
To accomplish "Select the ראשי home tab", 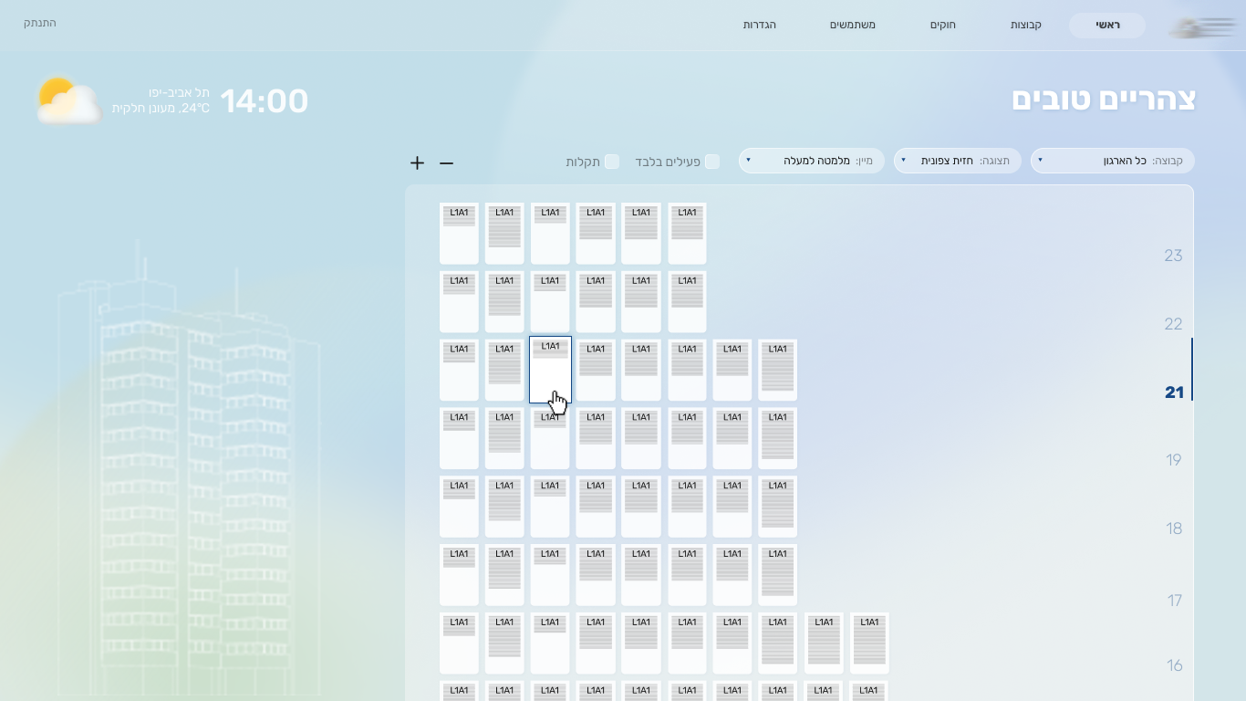I will (x=1107, y=25).
